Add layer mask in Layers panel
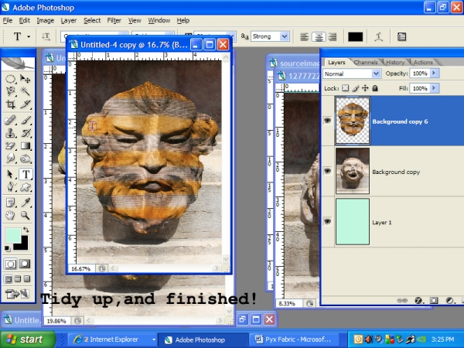 [434, 300]
